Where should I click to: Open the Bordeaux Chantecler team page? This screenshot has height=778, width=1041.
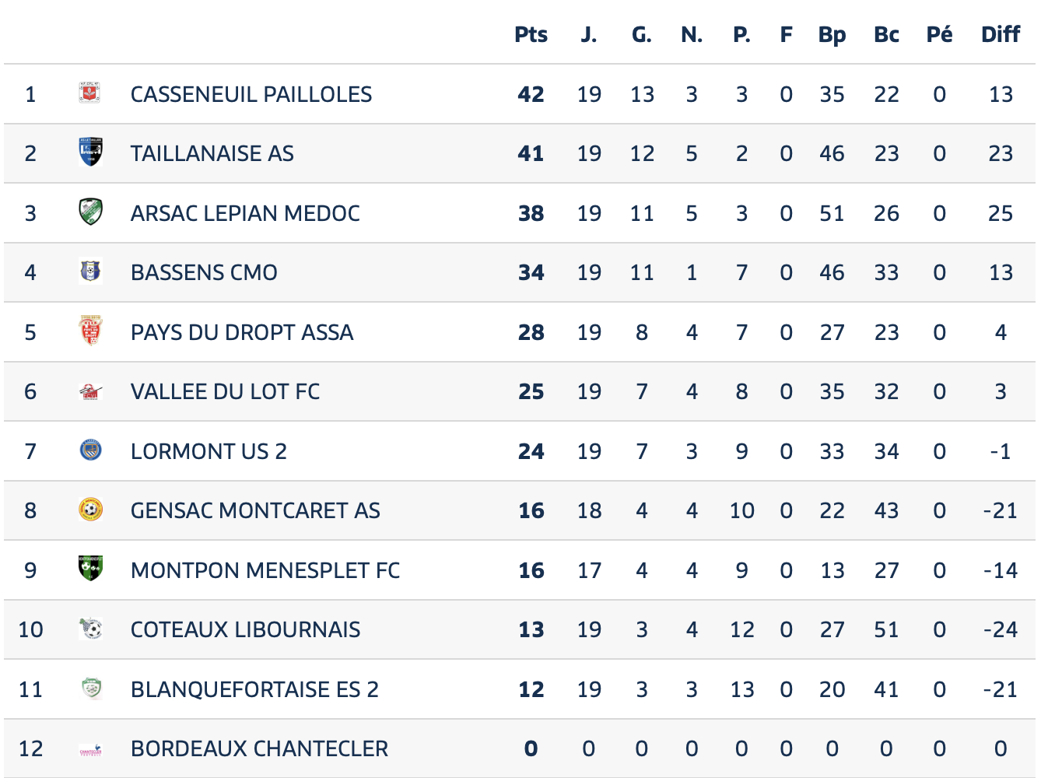[259, 748]
